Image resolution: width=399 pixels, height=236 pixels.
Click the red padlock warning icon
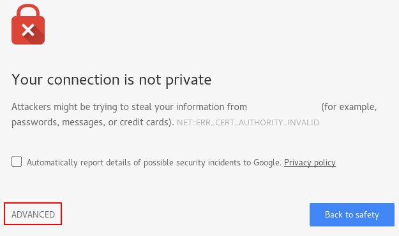pos(28,24)
